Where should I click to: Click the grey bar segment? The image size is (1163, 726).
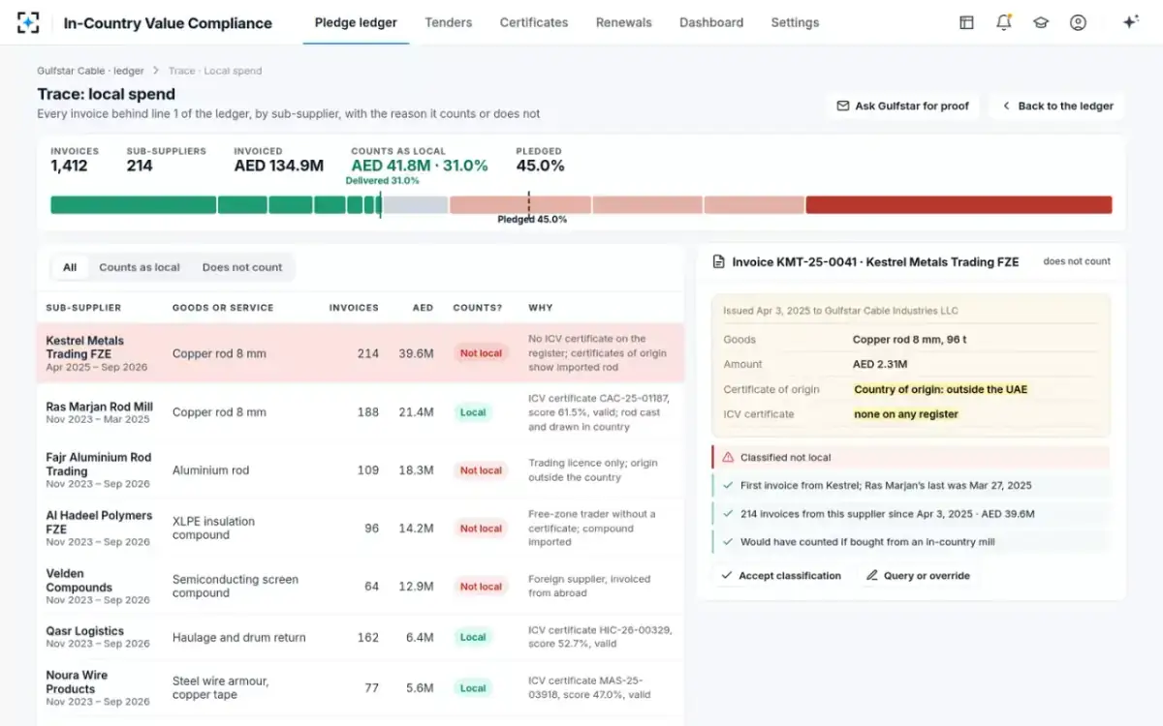tap(415, 205)
